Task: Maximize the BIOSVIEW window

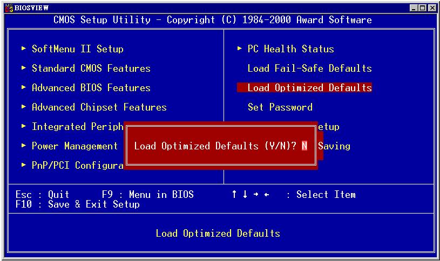Action: (x=423, y=8)
